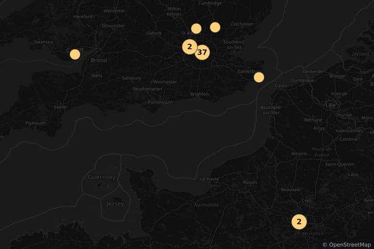This screenshot has height=249, width=374.
Task: Select the marker near Cardiff
Action: [x=75, y=54]
